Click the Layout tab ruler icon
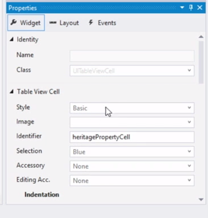This screenshot has height=218, width=208. 53,23
